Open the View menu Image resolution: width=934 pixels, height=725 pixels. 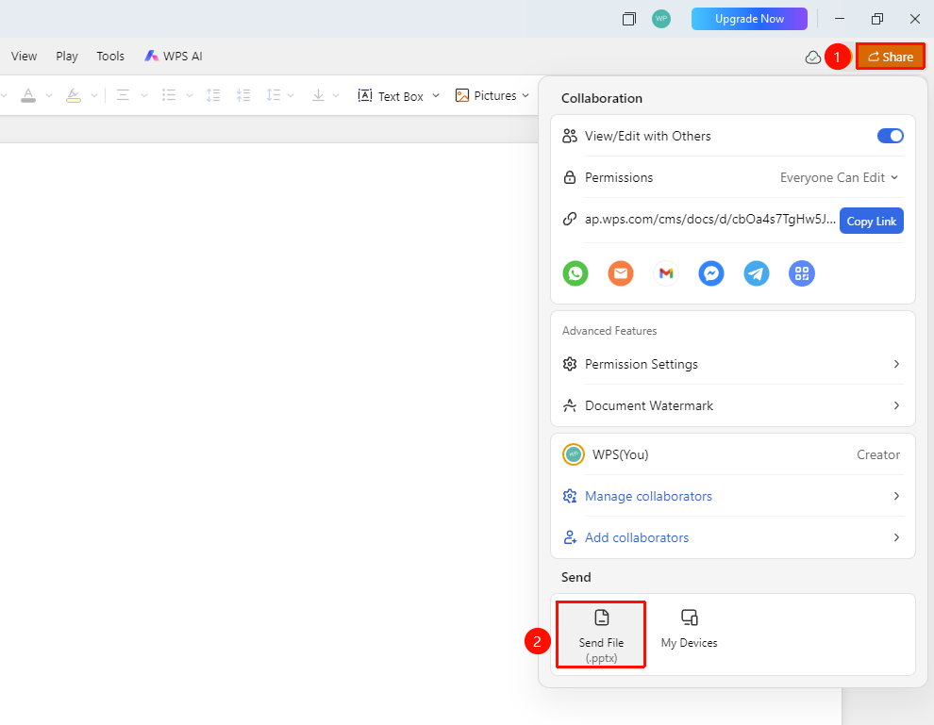(x=24, y=56)
